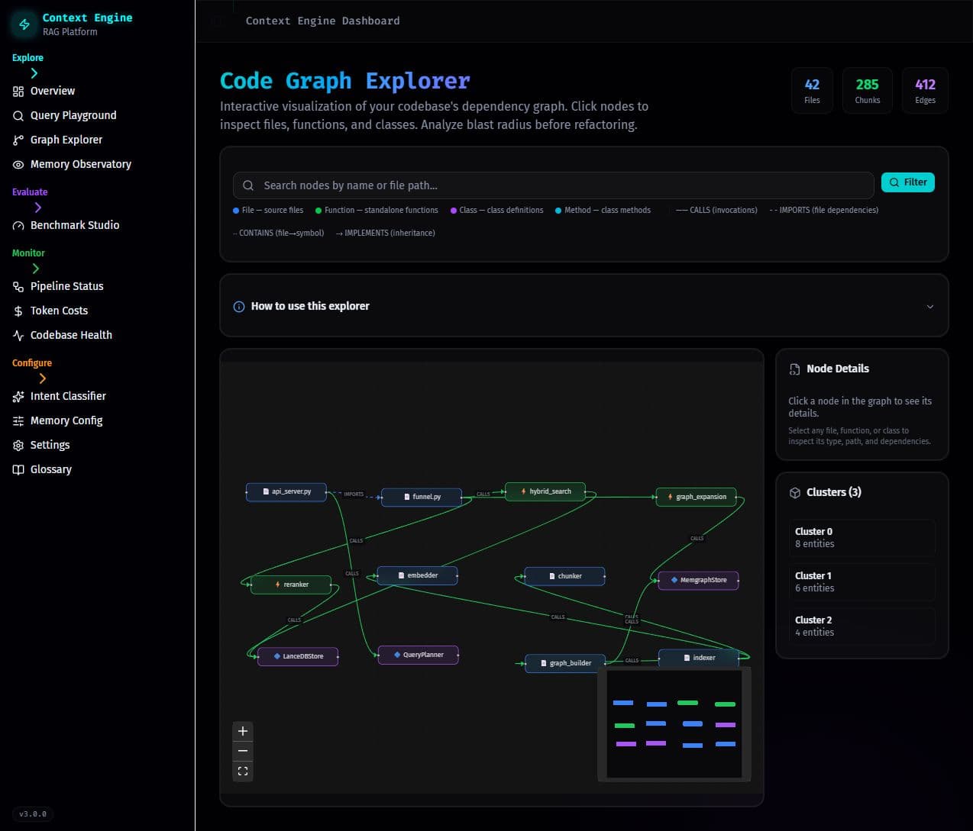
Task: Select the MemgraphStore class node
Action: pyautogui.click(x=698, y=580)
